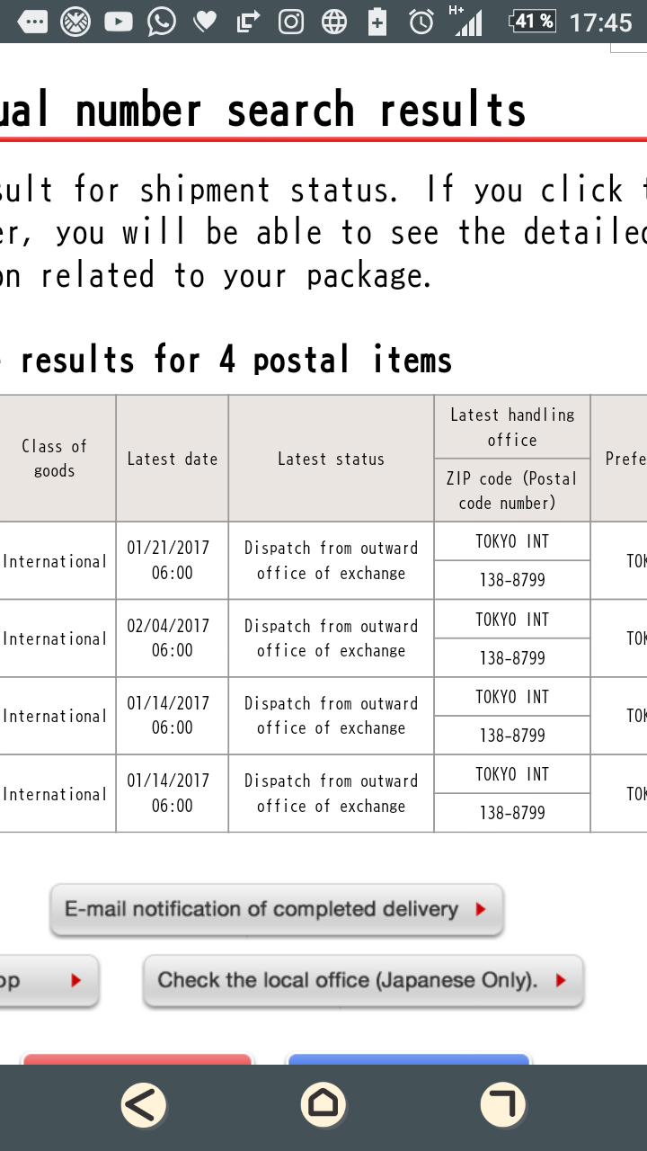Screen dimensions: 647x1151
Task: Click E-mail notification of completed delivery
Action: coord(277,909)
